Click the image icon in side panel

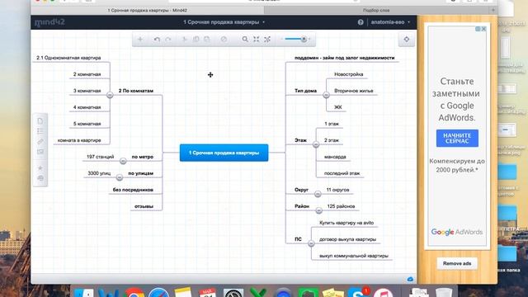pos(40,152)
